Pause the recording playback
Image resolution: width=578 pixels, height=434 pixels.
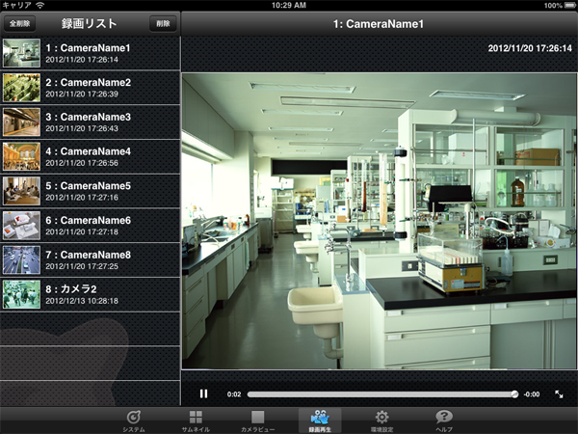203,393
